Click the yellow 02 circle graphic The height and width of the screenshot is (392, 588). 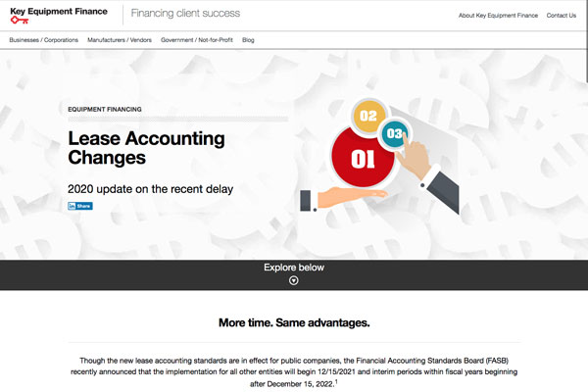click(369, 116)
